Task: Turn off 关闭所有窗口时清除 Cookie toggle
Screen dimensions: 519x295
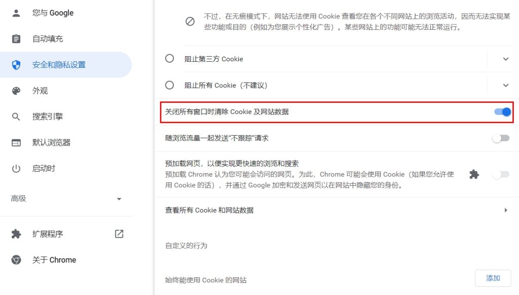Action: coord(502,112)
